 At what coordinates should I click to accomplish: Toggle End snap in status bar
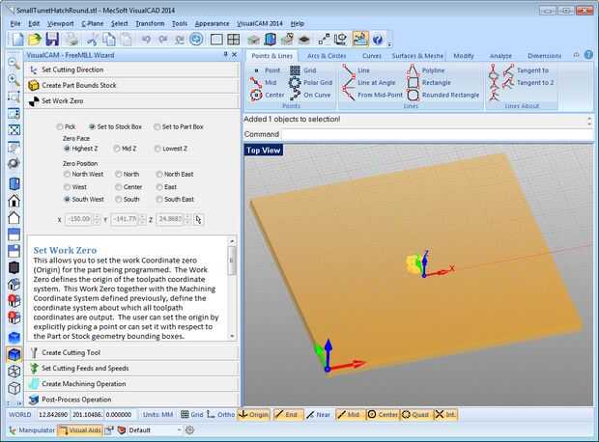(287, 415)
